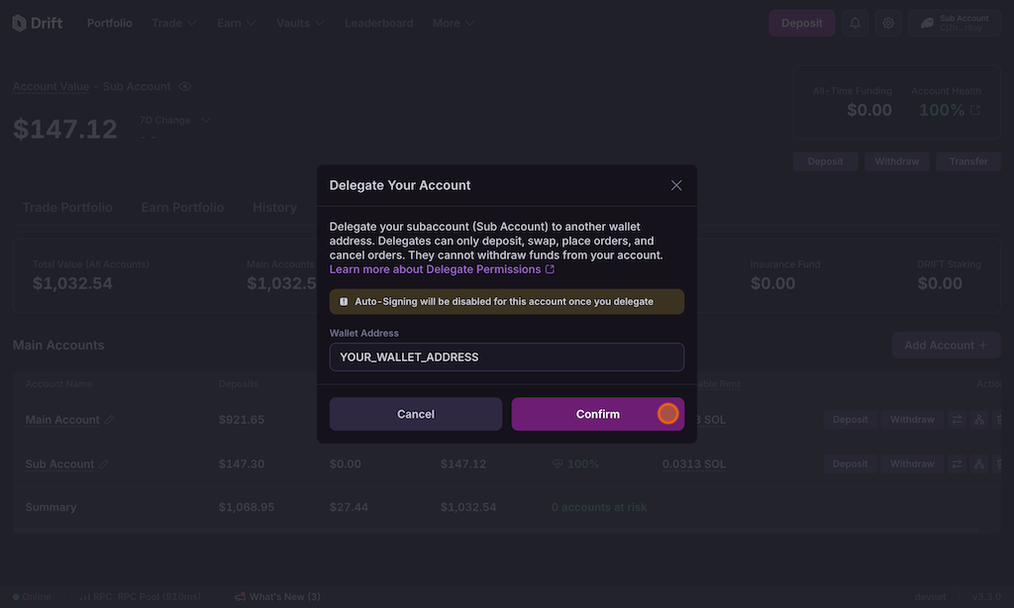1014x608 pixels.
Task: Cancel the delegation dialog
Action: [416, 414]
